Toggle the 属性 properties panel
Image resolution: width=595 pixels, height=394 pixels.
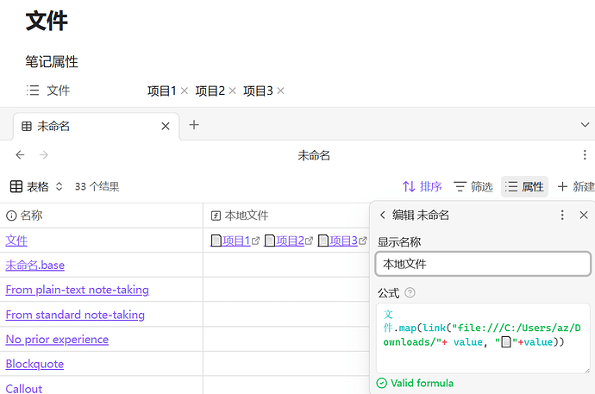click(524, 186)
